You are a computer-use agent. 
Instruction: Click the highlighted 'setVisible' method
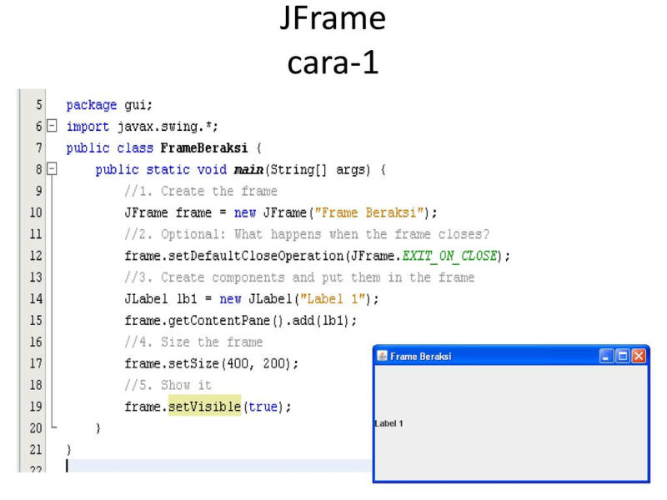coord(204,407)
